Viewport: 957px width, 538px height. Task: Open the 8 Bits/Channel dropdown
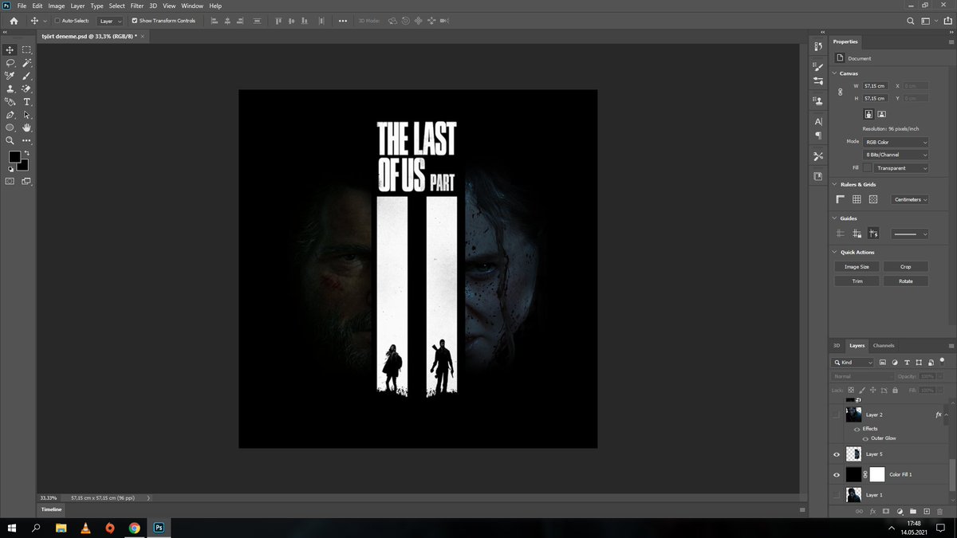click(x=896, y=155)
